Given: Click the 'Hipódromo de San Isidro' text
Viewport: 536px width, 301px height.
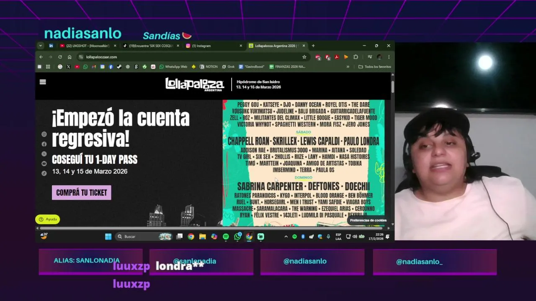Looking at the screenshot, I should click(258, 82).
